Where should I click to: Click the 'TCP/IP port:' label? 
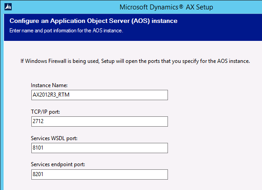tap(45, 112)
